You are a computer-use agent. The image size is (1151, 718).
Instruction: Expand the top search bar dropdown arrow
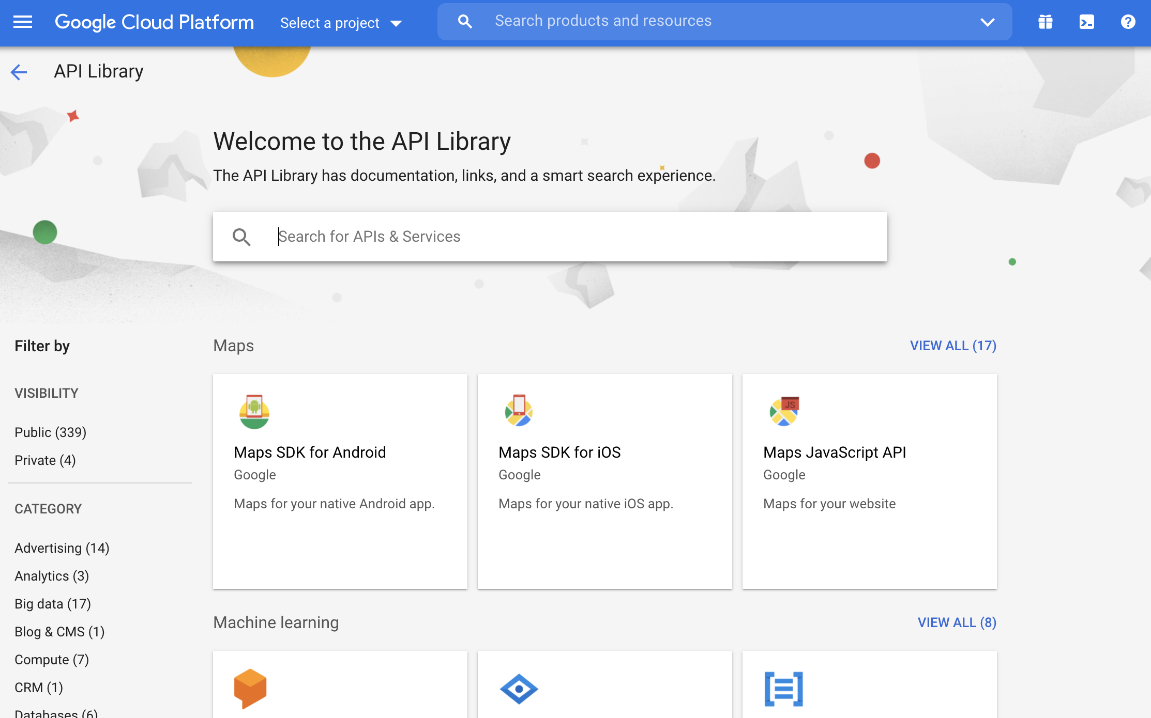987,22
